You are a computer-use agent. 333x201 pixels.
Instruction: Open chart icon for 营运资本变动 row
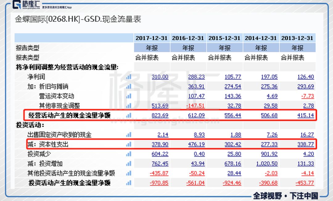(129, 96)
